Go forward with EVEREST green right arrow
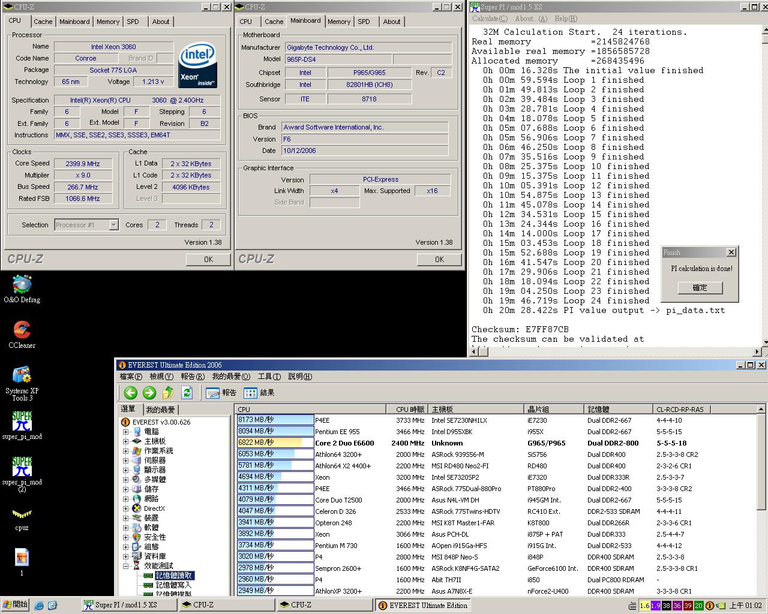The height and width of the screenshot is (614, 768). tap(149, 393)
